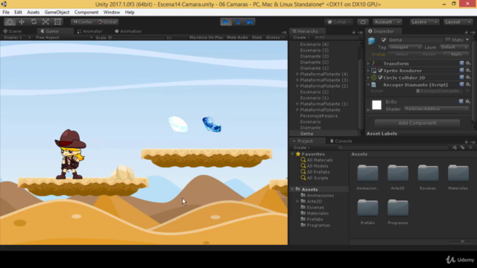Open the Account dropdown
Viewport: 477px width, 268px height.
point(388,22)
